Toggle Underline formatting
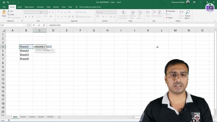The height and width of the screenshot is (122, 217). [33, 17]
